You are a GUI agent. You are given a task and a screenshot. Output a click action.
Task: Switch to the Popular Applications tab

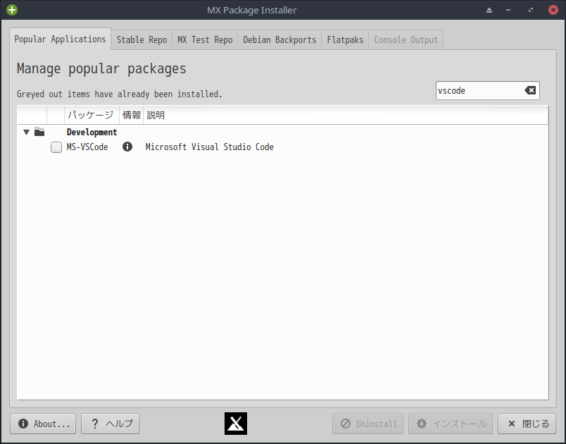click(61, 39)
